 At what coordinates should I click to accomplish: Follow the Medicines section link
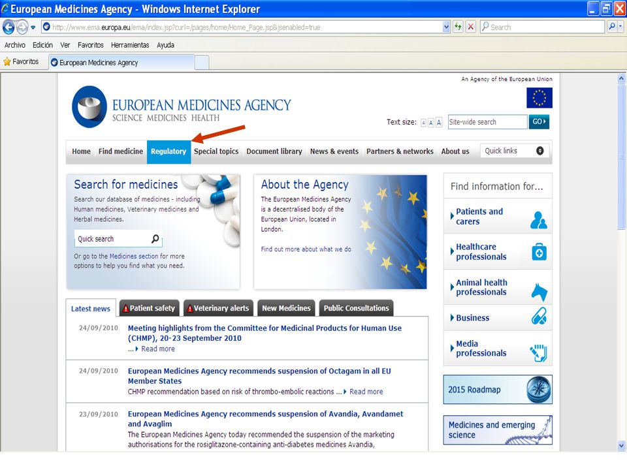pyautogui.click(x=133, y=256)
